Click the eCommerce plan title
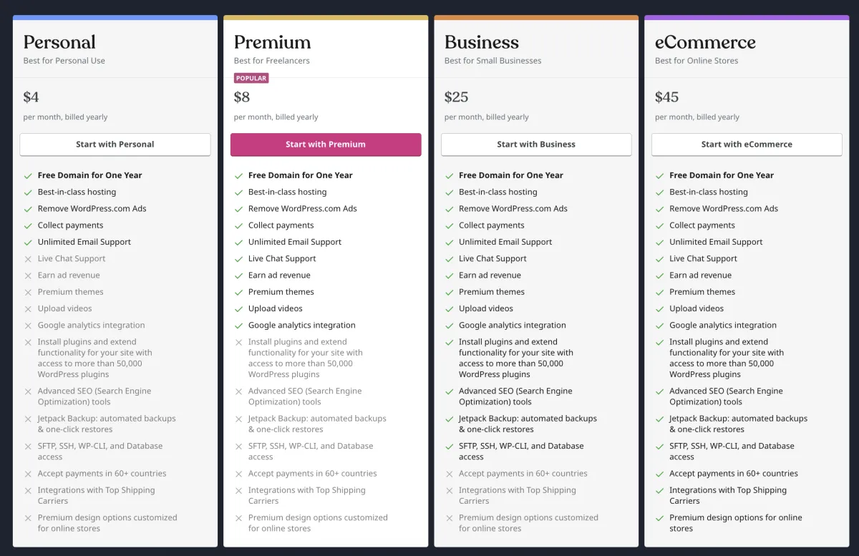 tap(705, 42)
